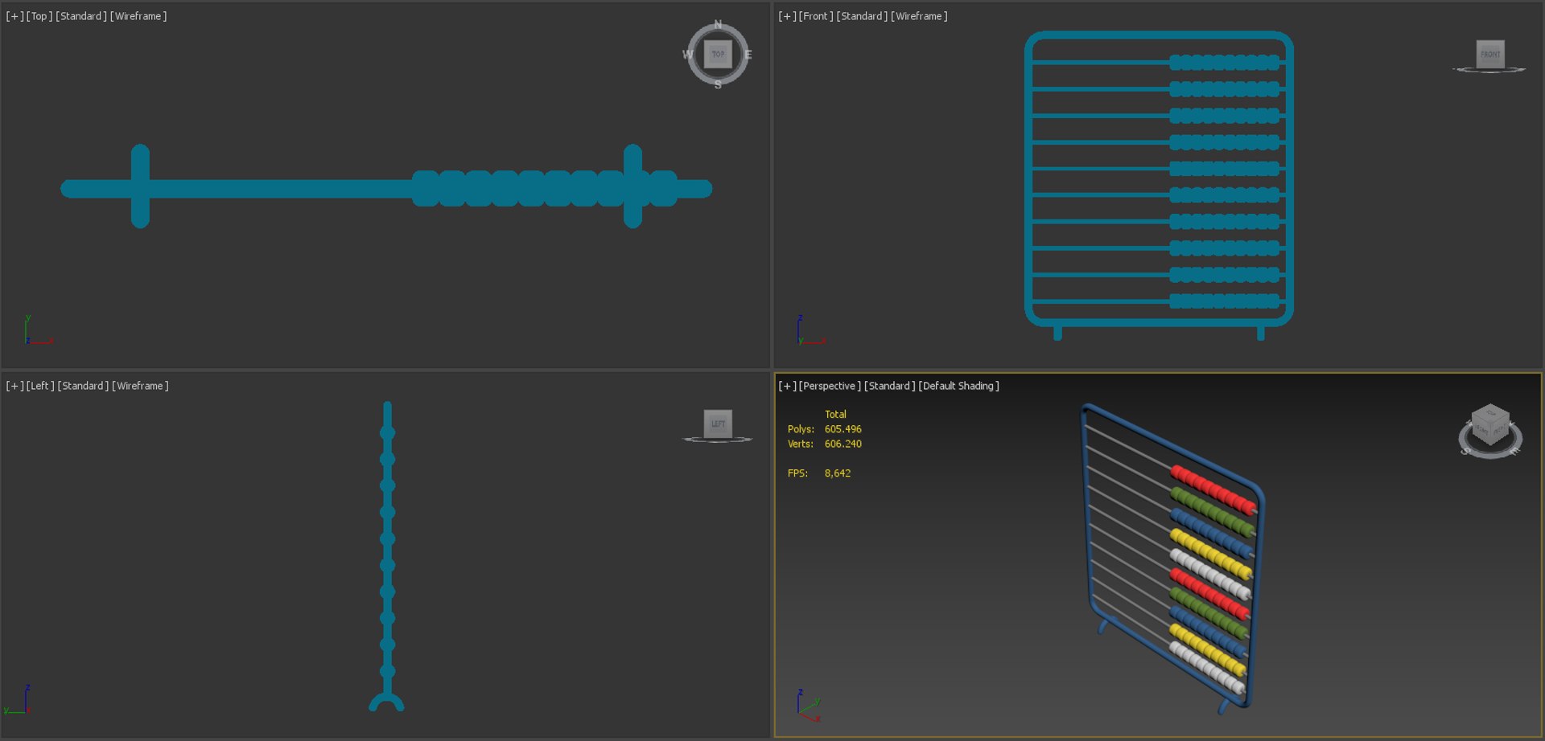
Task: Click the N compass label on Top ViewCube
Action: pos(718,24)
